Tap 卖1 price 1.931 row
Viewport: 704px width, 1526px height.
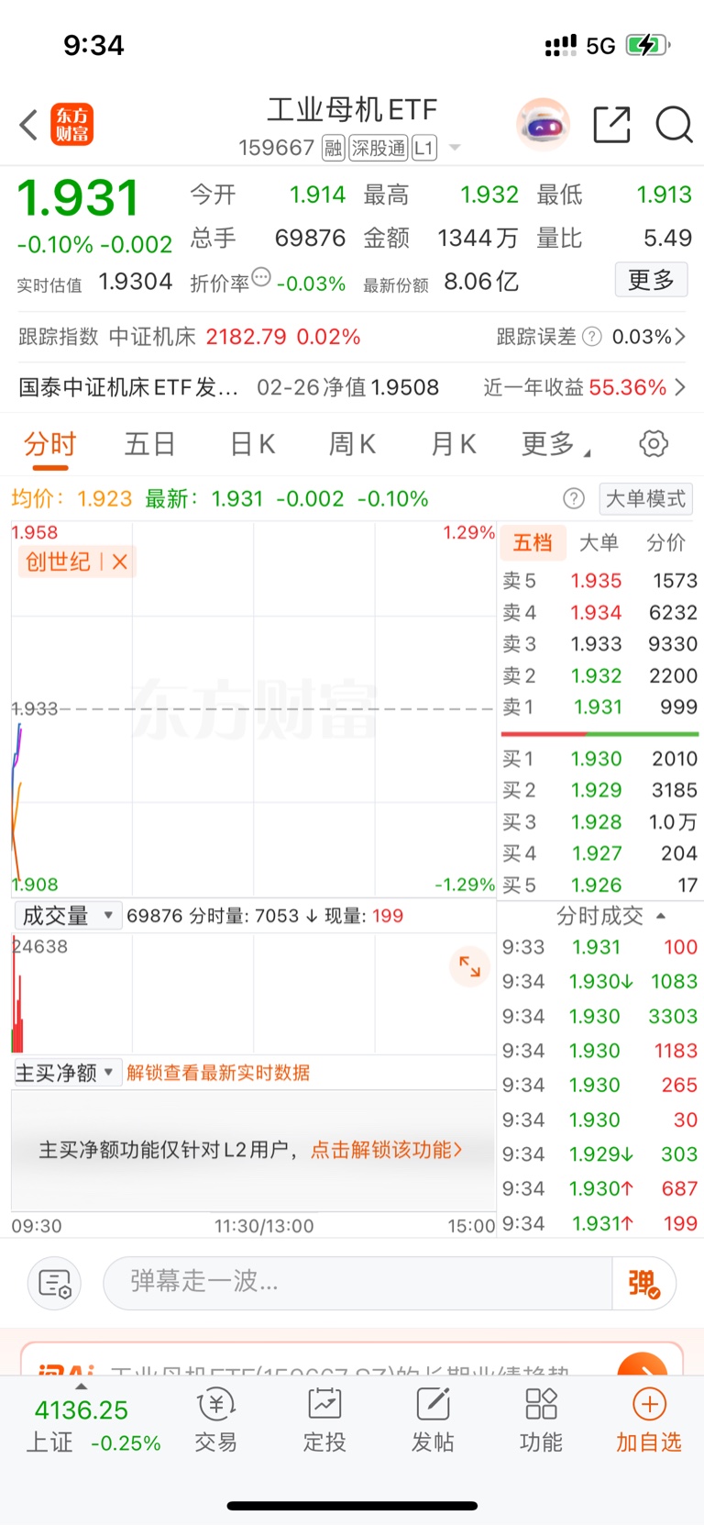coord(599,707)
